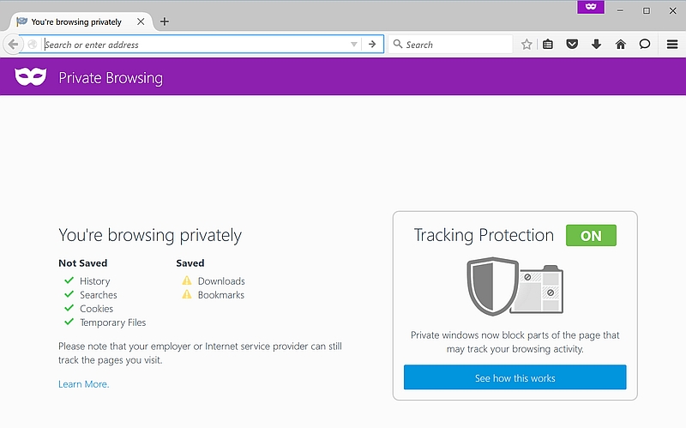Open the hamburger menu

[672, 45]
